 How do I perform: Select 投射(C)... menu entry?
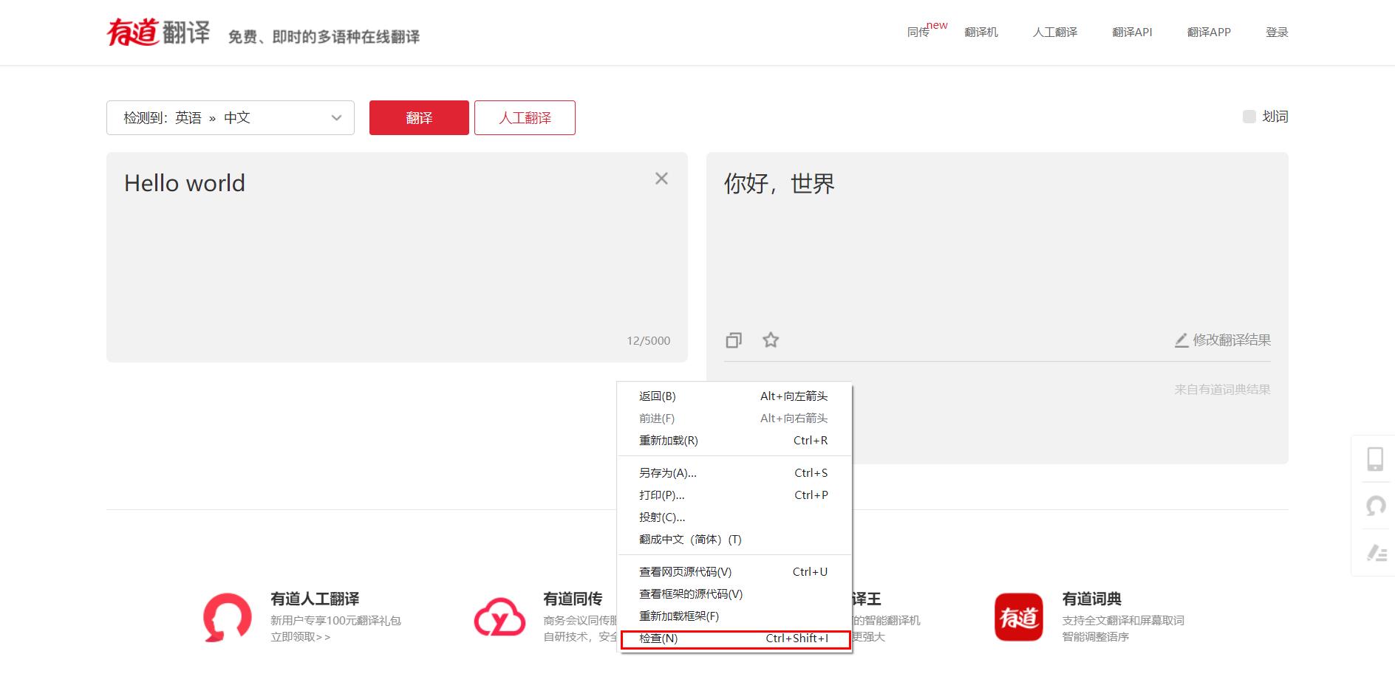(x=734, y=517)
